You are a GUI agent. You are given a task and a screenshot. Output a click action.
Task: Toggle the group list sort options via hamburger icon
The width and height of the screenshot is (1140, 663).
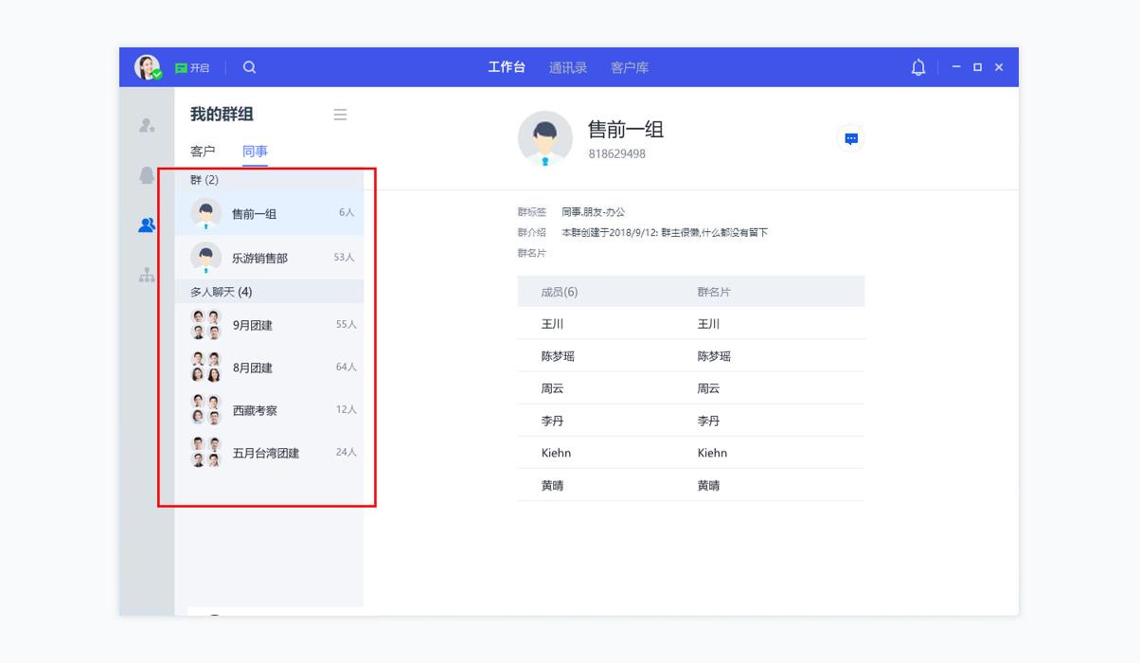[339, 115]
